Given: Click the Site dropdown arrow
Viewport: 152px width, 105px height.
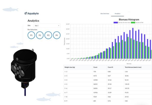Looking at the screenshot, I should [x=59, y=26].
